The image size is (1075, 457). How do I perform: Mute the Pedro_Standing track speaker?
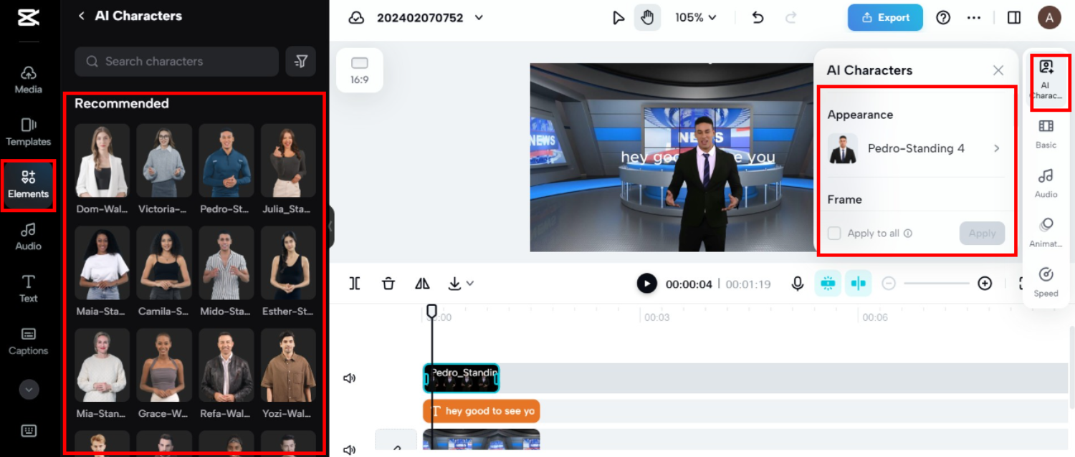[x=350, y=378]
